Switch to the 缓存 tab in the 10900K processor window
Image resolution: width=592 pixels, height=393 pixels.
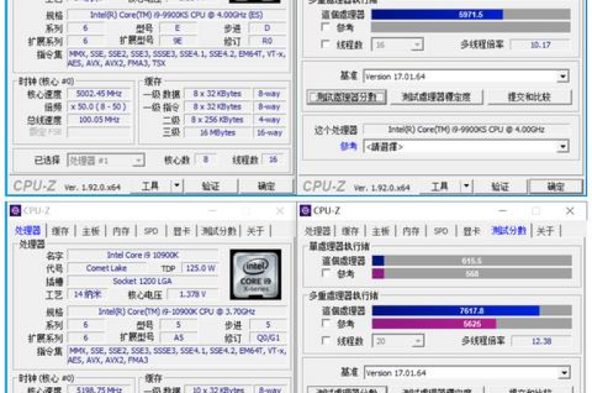(60, 230)
